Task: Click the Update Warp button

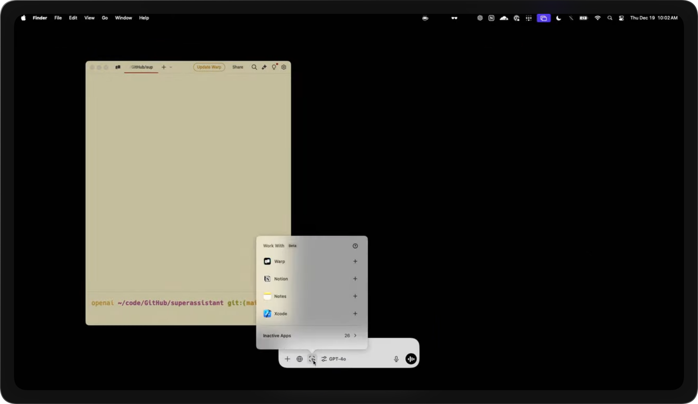Action: tap(209, 67)
